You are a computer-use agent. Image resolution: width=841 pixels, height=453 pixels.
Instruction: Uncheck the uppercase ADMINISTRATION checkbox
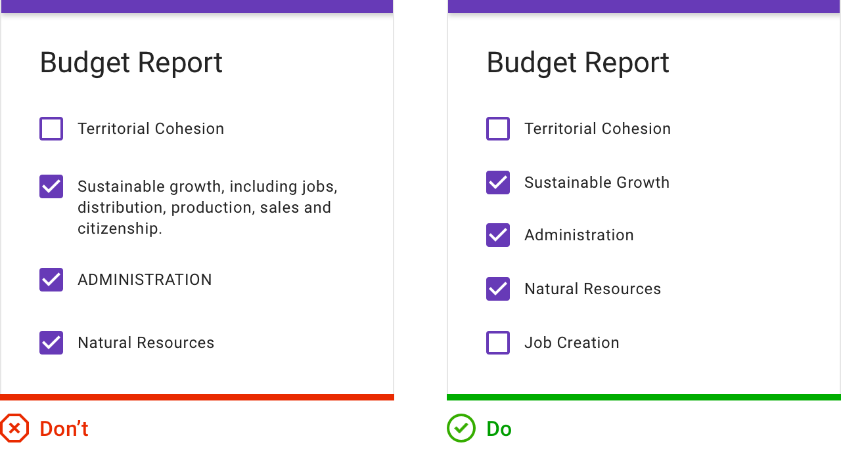[51, 280]
